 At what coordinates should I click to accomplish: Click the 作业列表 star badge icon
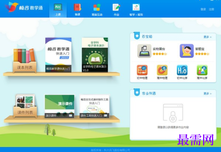[x=137, y=93]
